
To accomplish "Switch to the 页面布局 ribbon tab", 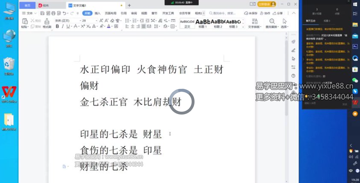I will tap(111, 13).
